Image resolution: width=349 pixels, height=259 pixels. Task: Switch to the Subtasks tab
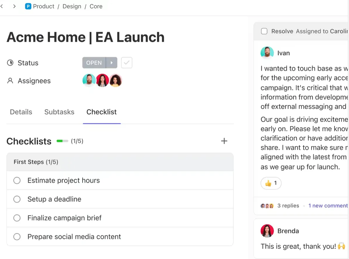[x=59, y=112]
